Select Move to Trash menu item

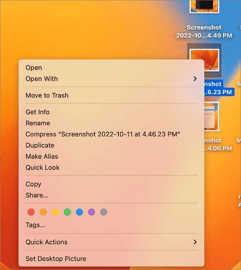pyautogui.click(x=111, y=95)
